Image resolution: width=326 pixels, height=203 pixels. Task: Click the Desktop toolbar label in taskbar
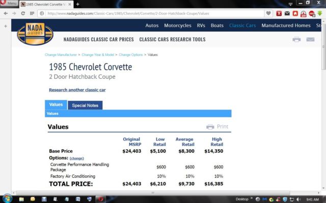coord(242,199)
